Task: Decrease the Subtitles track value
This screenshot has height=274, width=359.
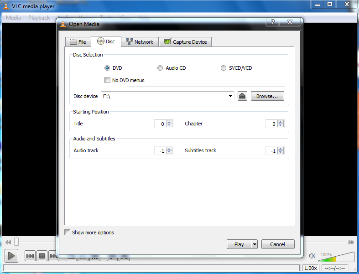Action: click(x=281, y=152)
